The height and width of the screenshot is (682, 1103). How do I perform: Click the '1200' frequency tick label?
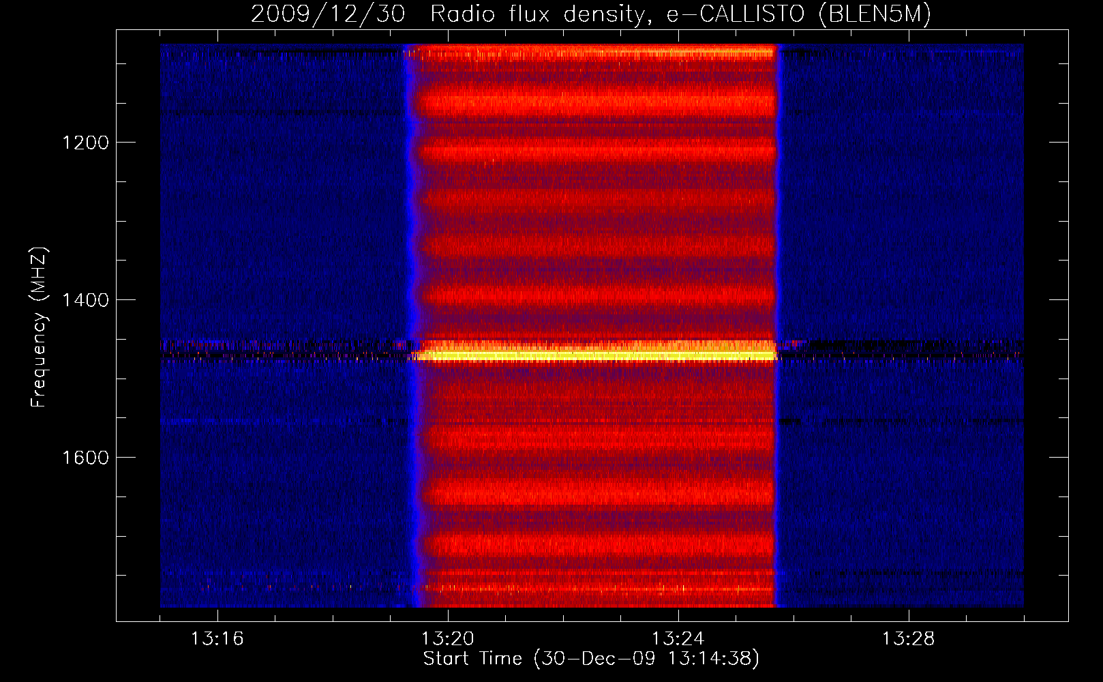[85, 143]
